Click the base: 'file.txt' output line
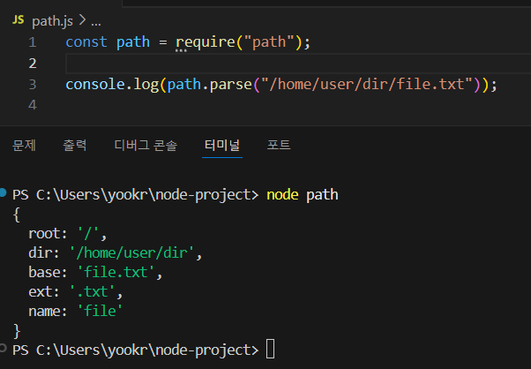This screenshot has height=369, width=531. 95,273
